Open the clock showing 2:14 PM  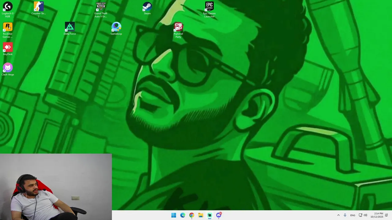[377, 215]
